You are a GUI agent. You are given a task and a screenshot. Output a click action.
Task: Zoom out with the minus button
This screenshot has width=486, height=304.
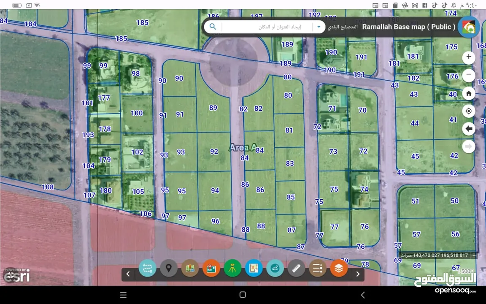click(x=469, y=75)
